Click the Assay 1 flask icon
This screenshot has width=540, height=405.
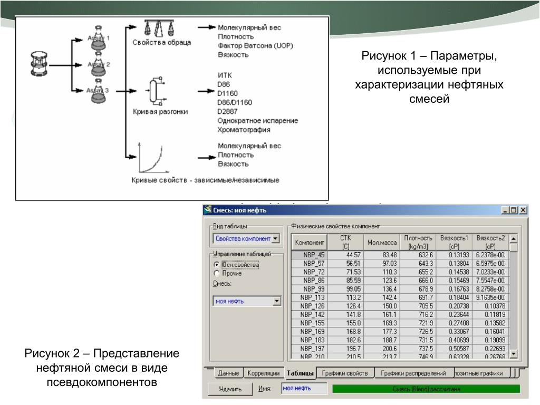pos(99,38)
